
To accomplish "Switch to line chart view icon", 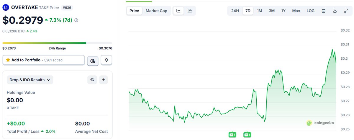I will 178,11.
